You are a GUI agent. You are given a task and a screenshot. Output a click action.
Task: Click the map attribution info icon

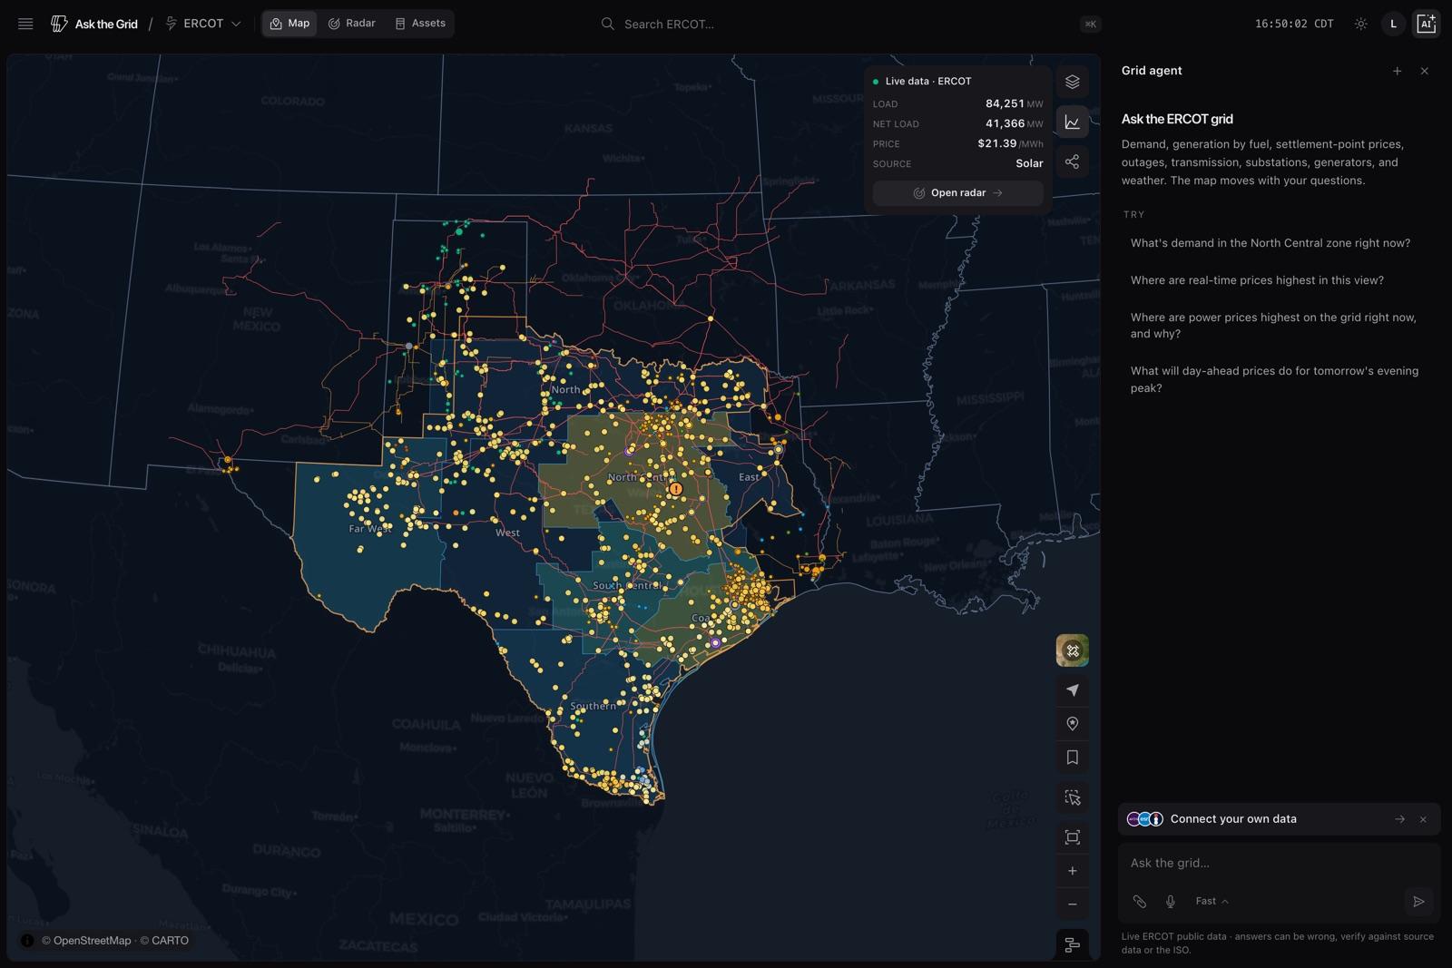(27, 941)
